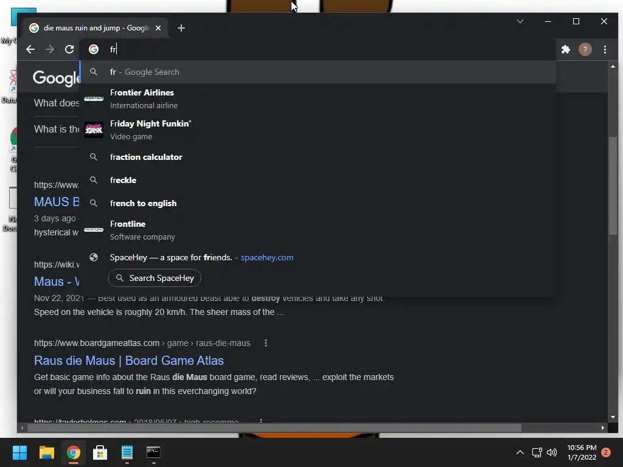
Task: Select the SpaceHey spacehey.com suggestion
Action: (318, 257)
